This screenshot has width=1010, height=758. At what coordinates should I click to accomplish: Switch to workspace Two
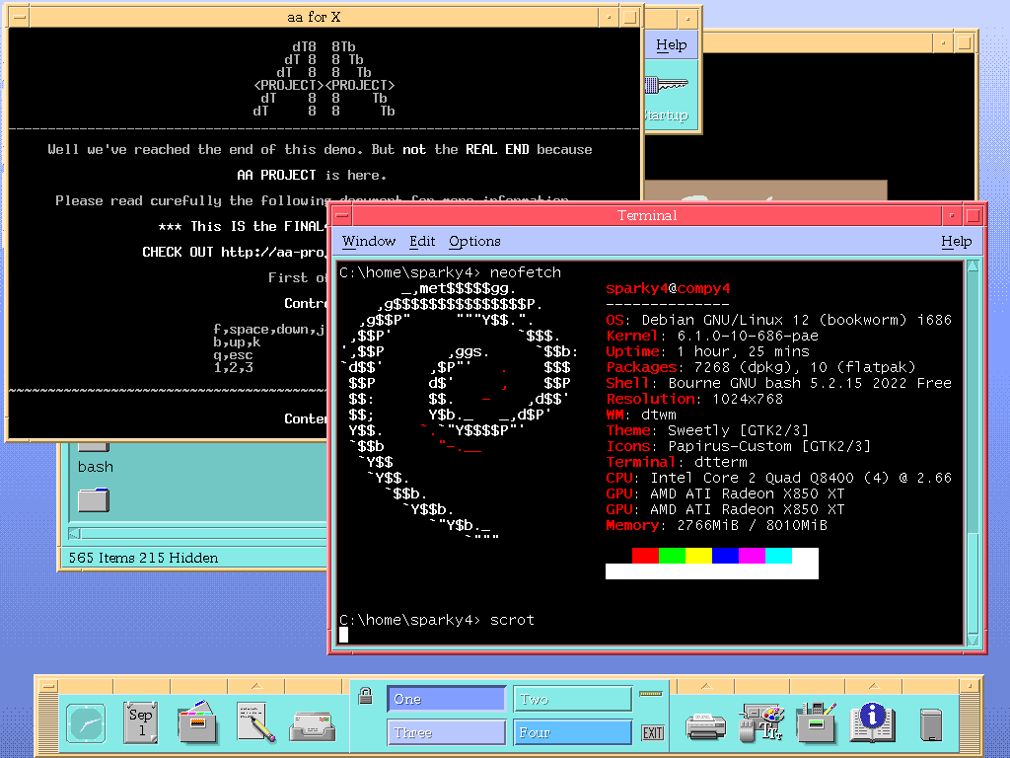coord(573,699)
